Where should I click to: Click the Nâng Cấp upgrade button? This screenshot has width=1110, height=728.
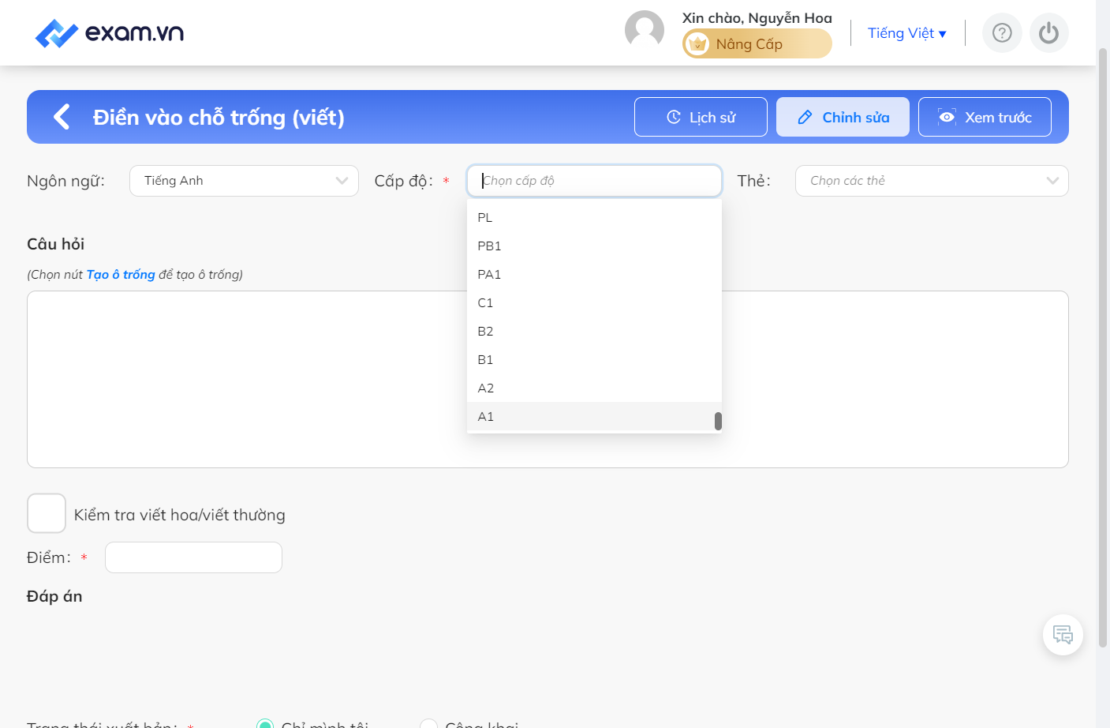click(x=757, y=44)
